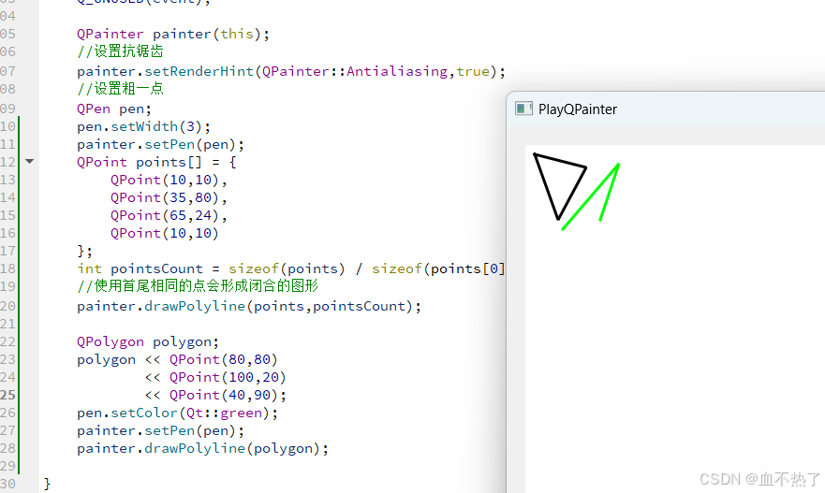Click the comment //使用首尾相同的点会形成闭合的图形
The width and height of the screenshot is (825, 493).
[198, 286]
